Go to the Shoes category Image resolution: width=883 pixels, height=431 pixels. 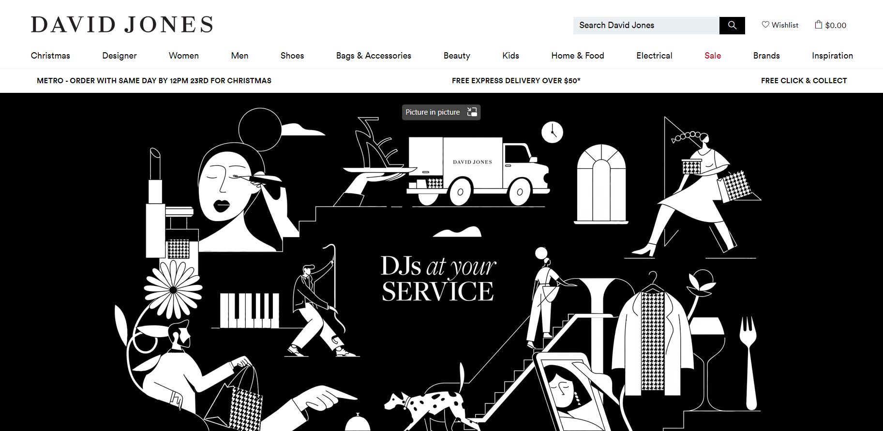tap(292, 56)
